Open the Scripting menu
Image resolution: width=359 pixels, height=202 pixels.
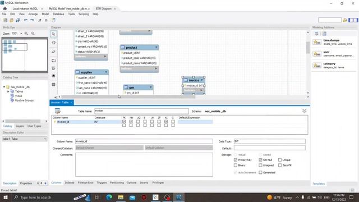coord(84,14)
